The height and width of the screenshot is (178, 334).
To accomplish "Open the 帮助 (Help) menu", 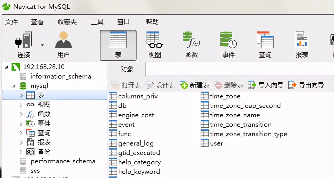I will tap(152, 22).
